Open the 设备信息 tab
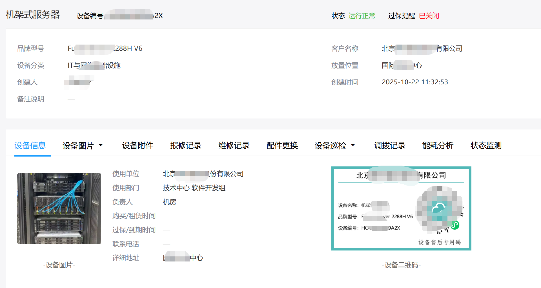Image resolution: width=541 pixels, height=288 pixels. (x=30, y=146)
